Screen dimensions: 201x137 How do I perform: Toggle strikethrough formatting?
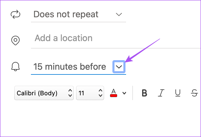[x=194, y=93]
